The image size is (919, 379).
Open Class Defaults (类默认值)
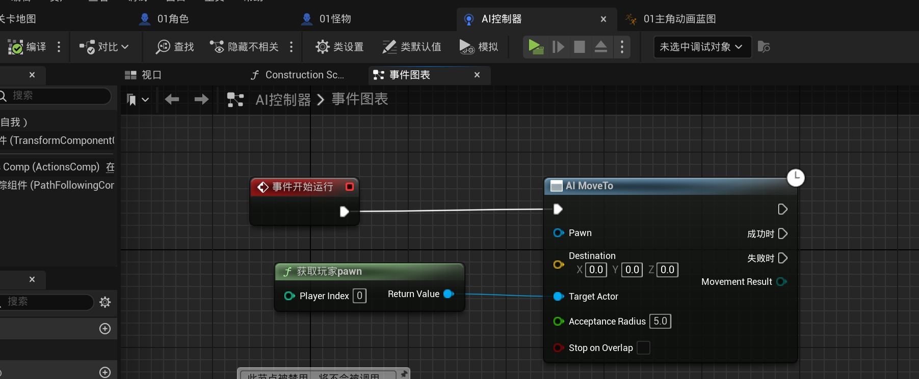point(412,47)
